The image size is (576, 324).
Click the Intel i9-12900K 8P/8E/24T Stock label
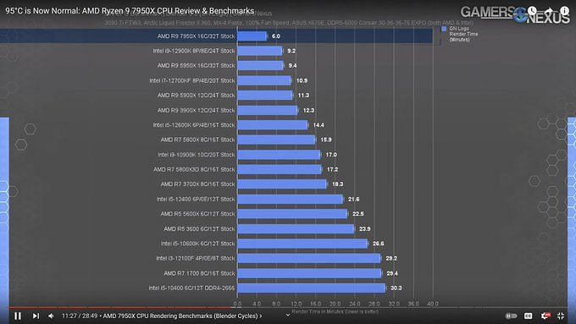click(194, 51)
